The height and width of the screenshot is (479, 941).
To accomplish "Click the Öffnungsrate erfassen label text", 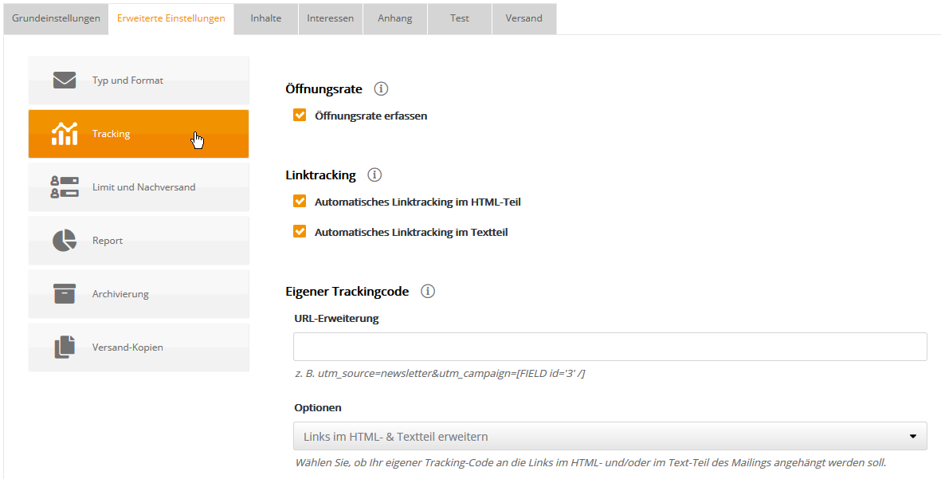I will pos(371,116).
